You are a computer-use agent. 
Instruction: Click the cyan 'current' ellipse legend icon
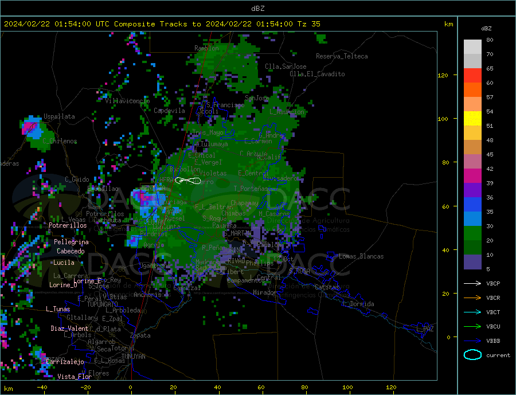[x=472, y=355]
